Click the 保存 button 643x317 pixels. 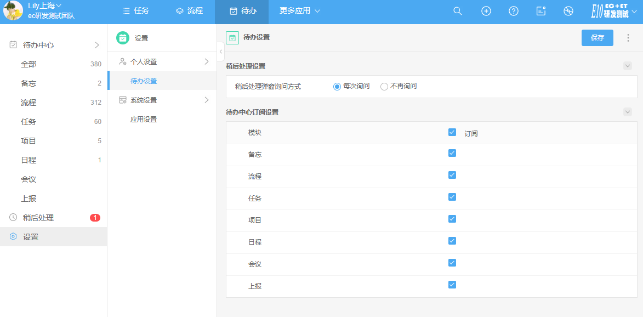597,38
